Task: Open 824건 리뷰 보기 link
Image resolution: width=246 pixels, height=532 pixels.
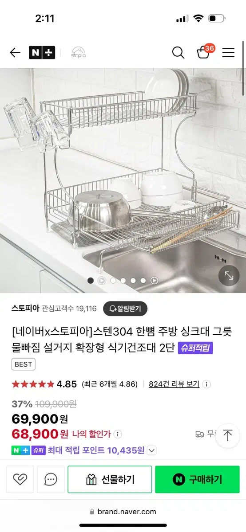Action: coord(174,384)
